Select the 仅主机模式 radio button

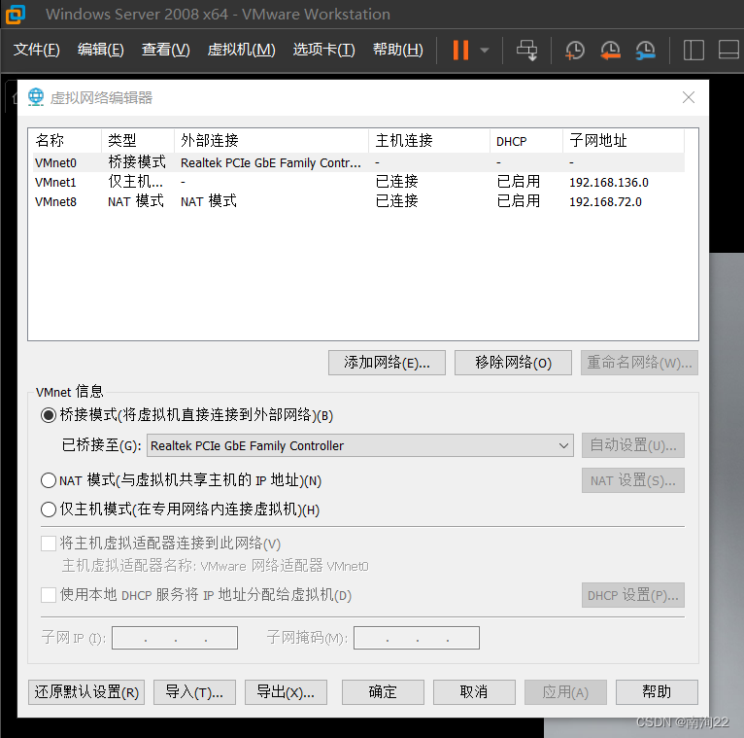pos(49,510)
